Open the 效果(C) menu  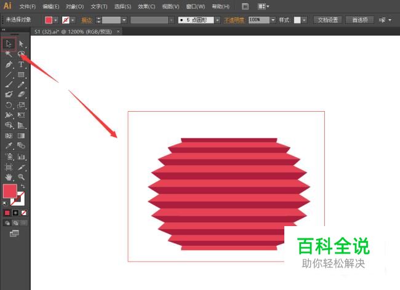[146, 7]
